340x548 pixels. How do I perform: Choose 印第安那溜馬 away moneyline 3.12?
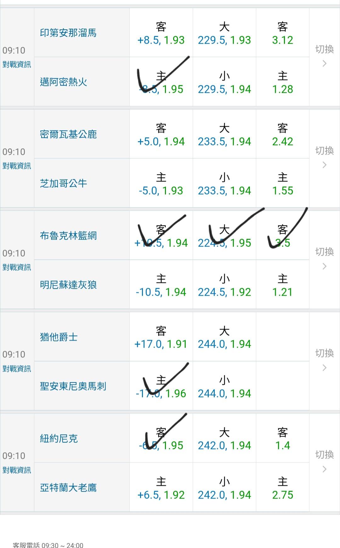click(282, 33)
